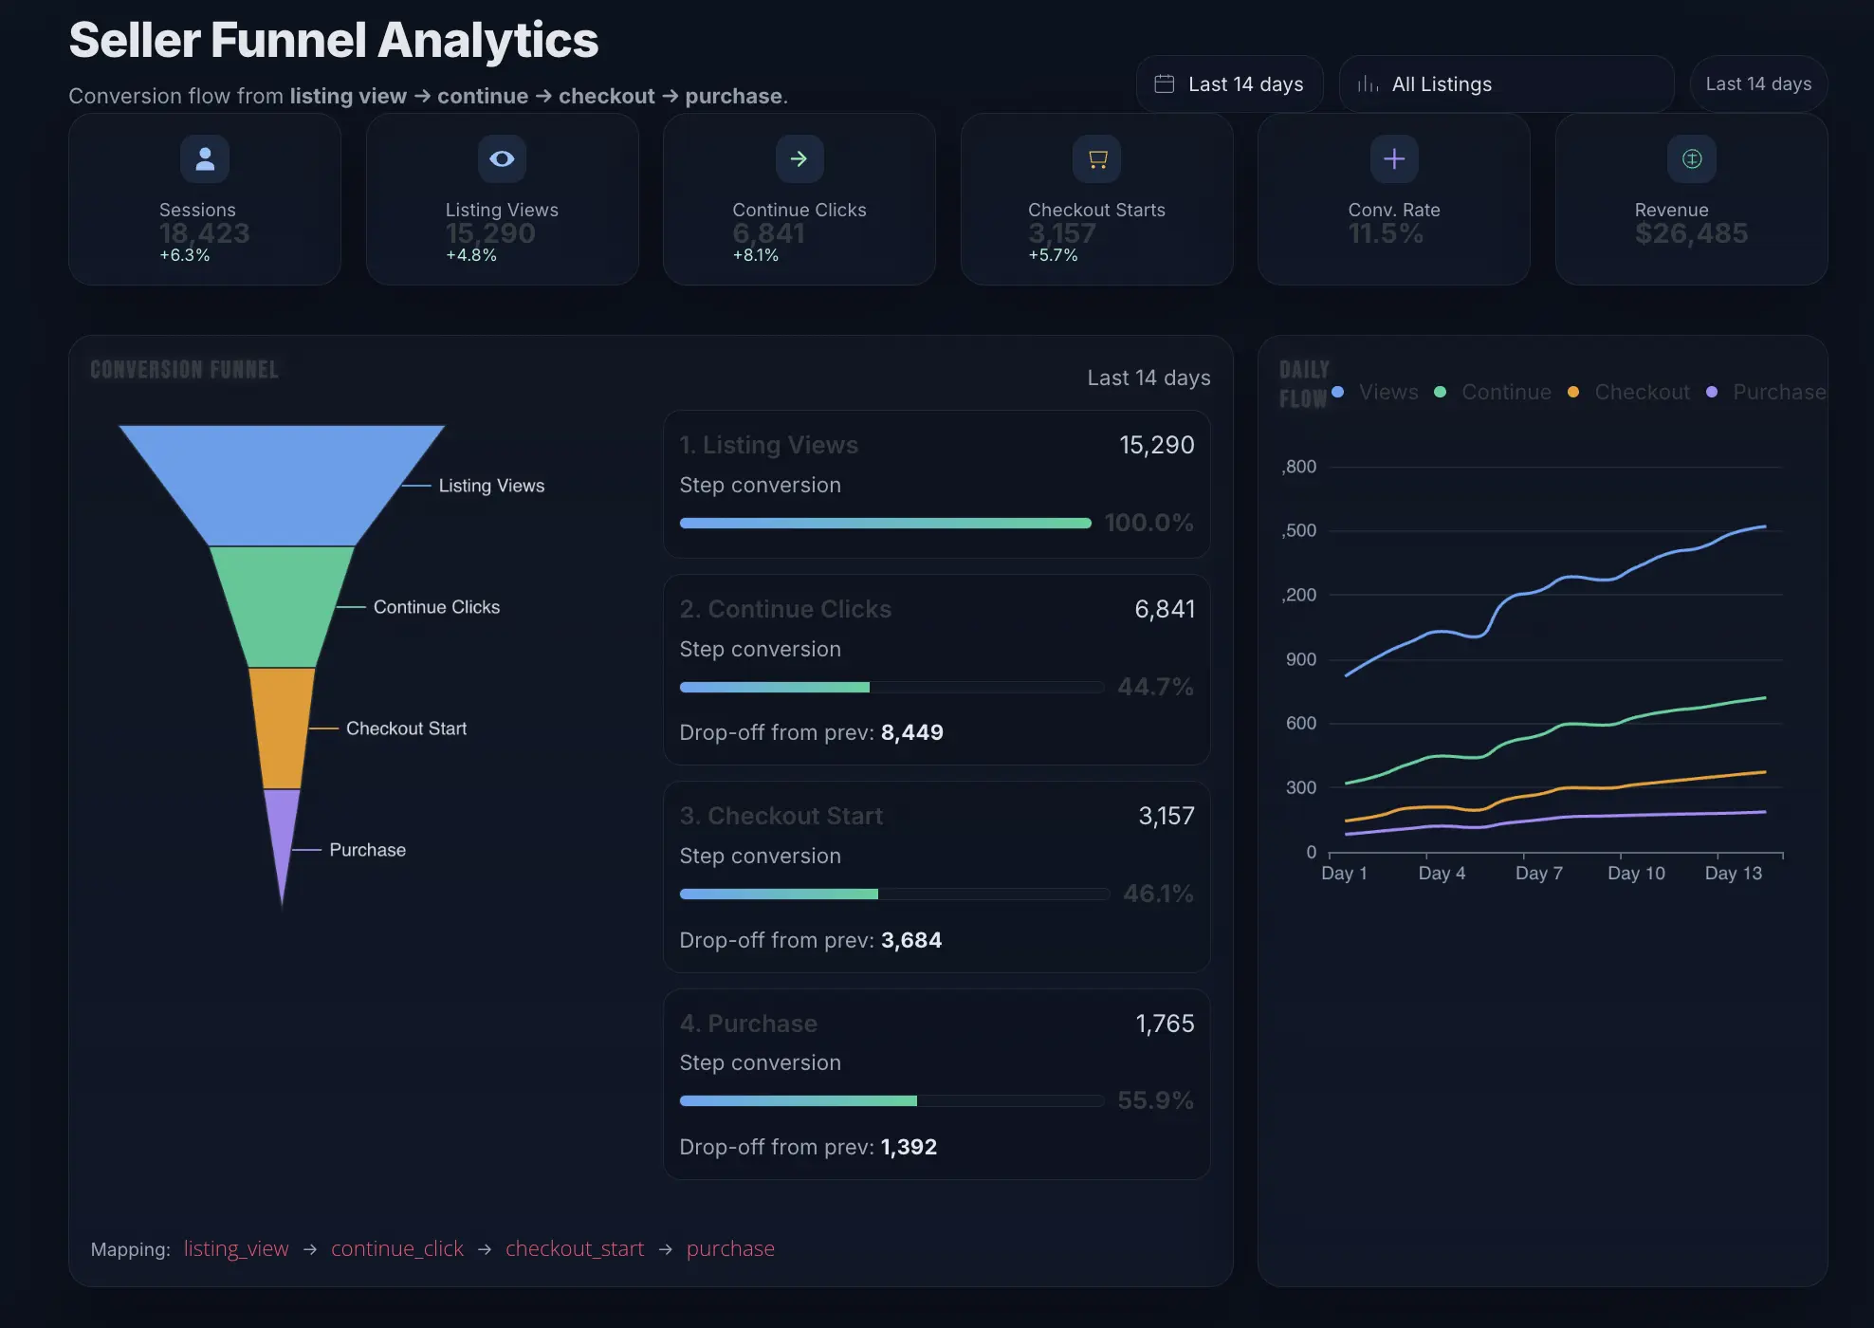Click the Last 14 days pill button
The width and height of the screenshot is (1874, 1328).
click(1757, 84)
